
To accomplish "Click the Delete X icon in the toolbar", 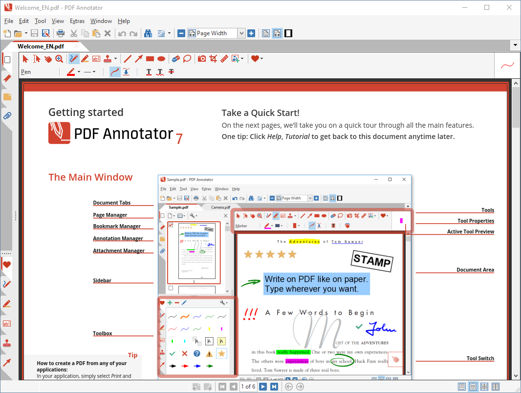I will pyautogui.click(x=108, y=33).
